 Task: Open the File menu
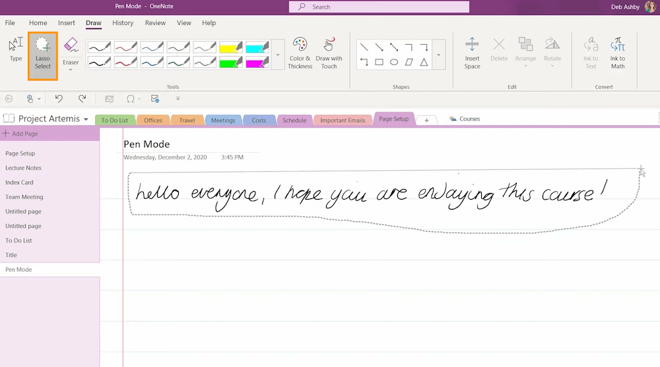(10, 22)
